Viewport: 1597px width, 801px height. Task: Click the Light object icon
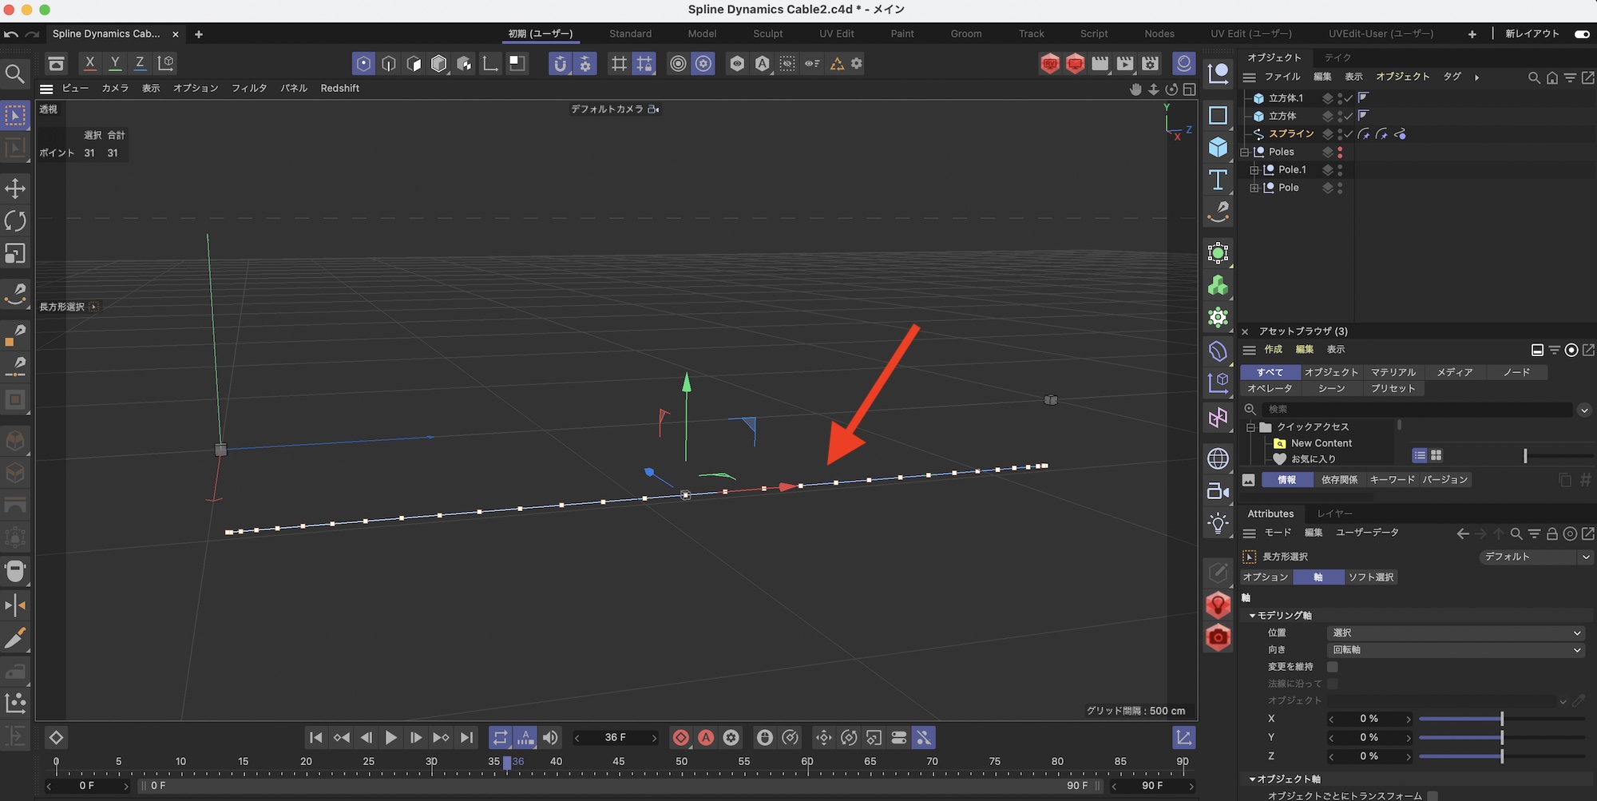pos(1218,523)
